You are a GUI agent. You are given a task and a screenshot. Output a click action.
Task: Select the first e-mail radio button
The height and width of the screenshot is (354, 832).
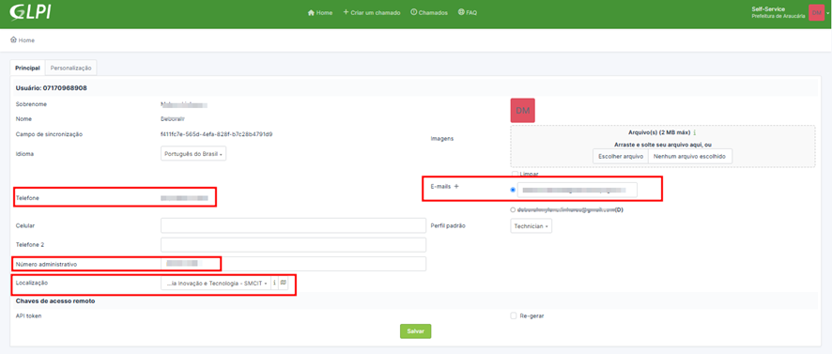(512, 190)
